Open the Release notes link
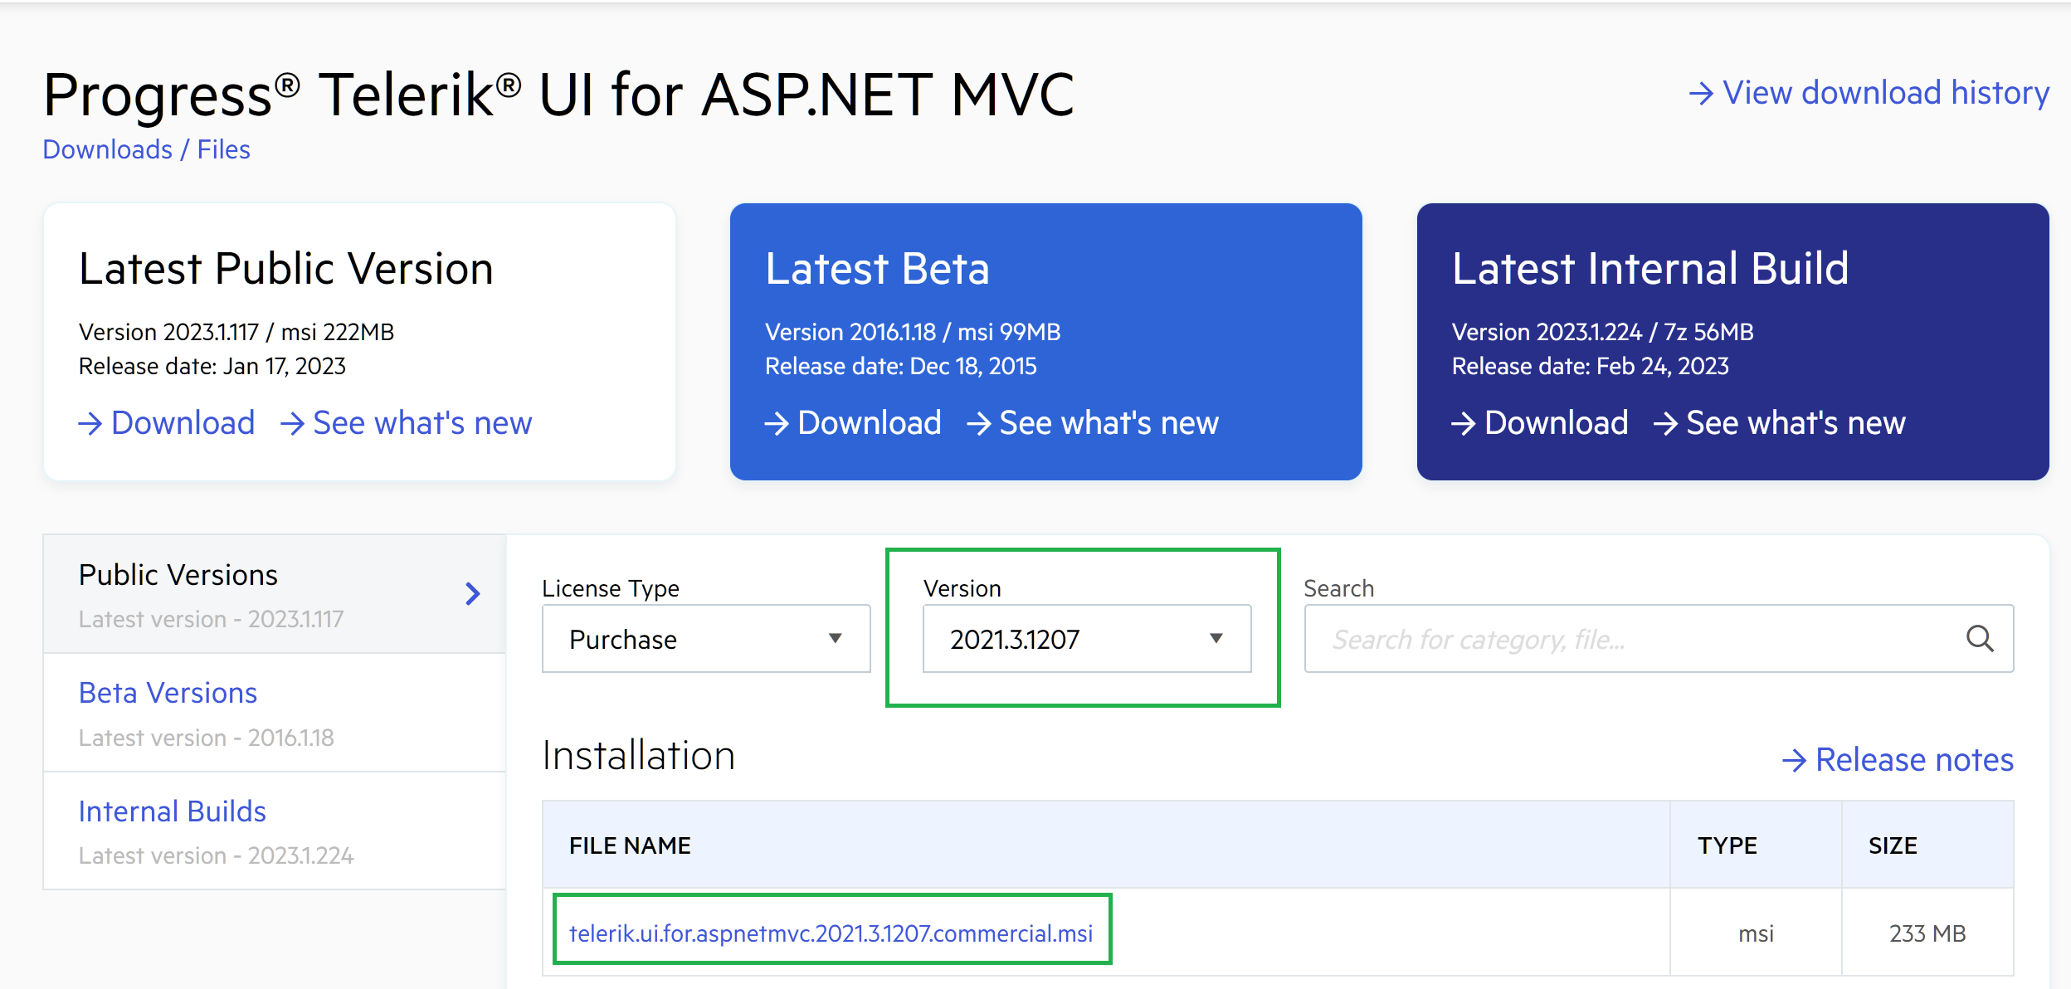This screenshot has width=2071, height=989. [1913, 760]
